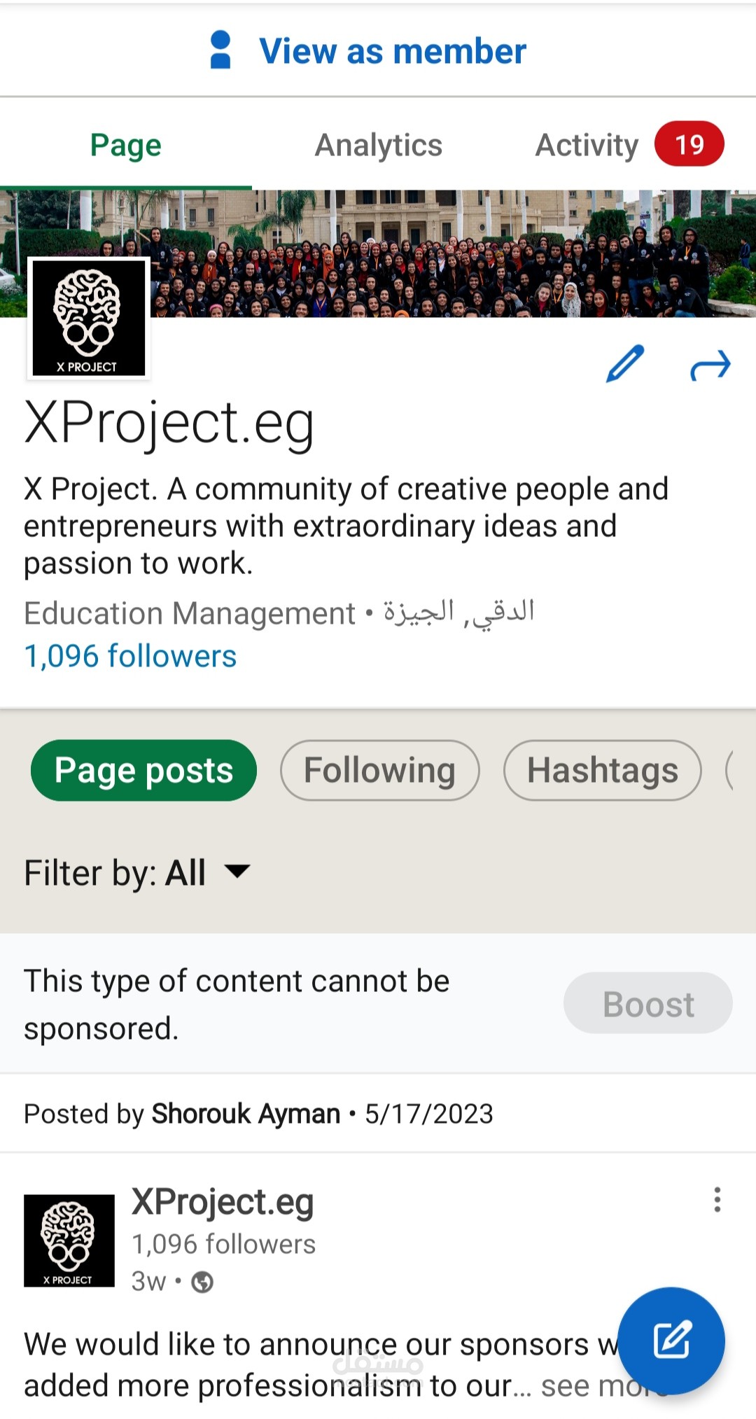The image size is (756, 1419).
Task: Tap the globe visibility icon on post
Action: click(202, 1282)
